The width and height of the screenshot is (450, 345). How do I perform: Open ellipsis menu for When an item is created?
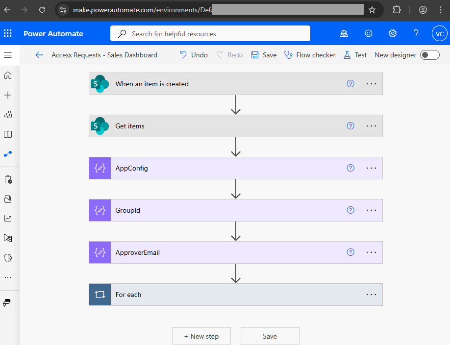click(x=371, y=84)
